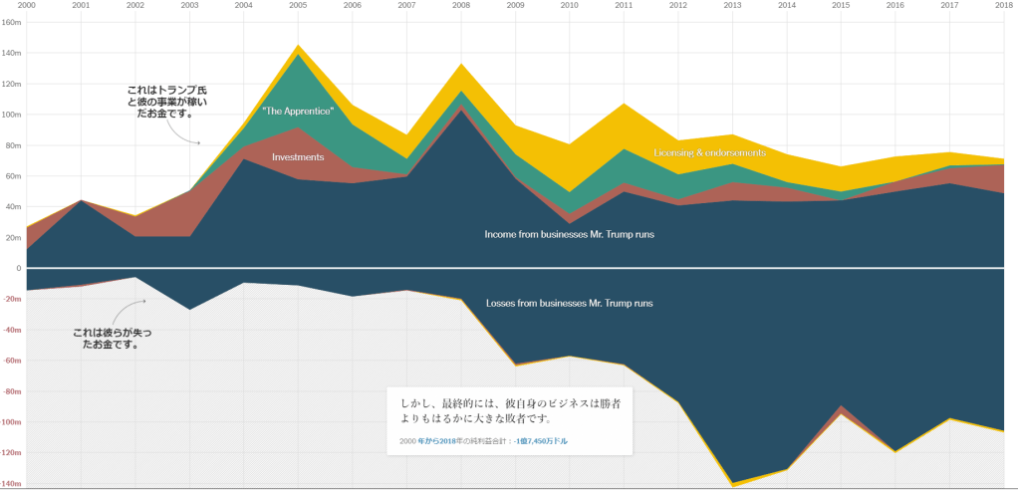Select the Investments area label
Image resolution: width=1018 pixels, height=493 pixels.
pos(298,157)
